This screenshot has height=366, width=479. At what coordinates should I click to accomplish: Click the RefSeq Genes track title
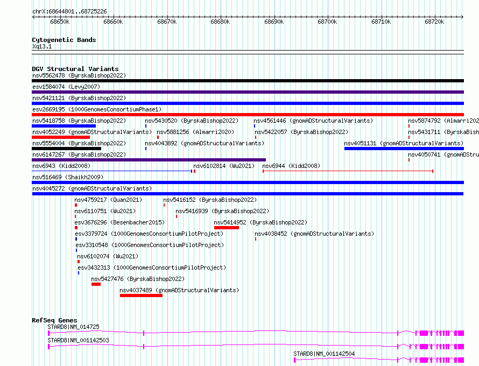(x=54, y=320)
